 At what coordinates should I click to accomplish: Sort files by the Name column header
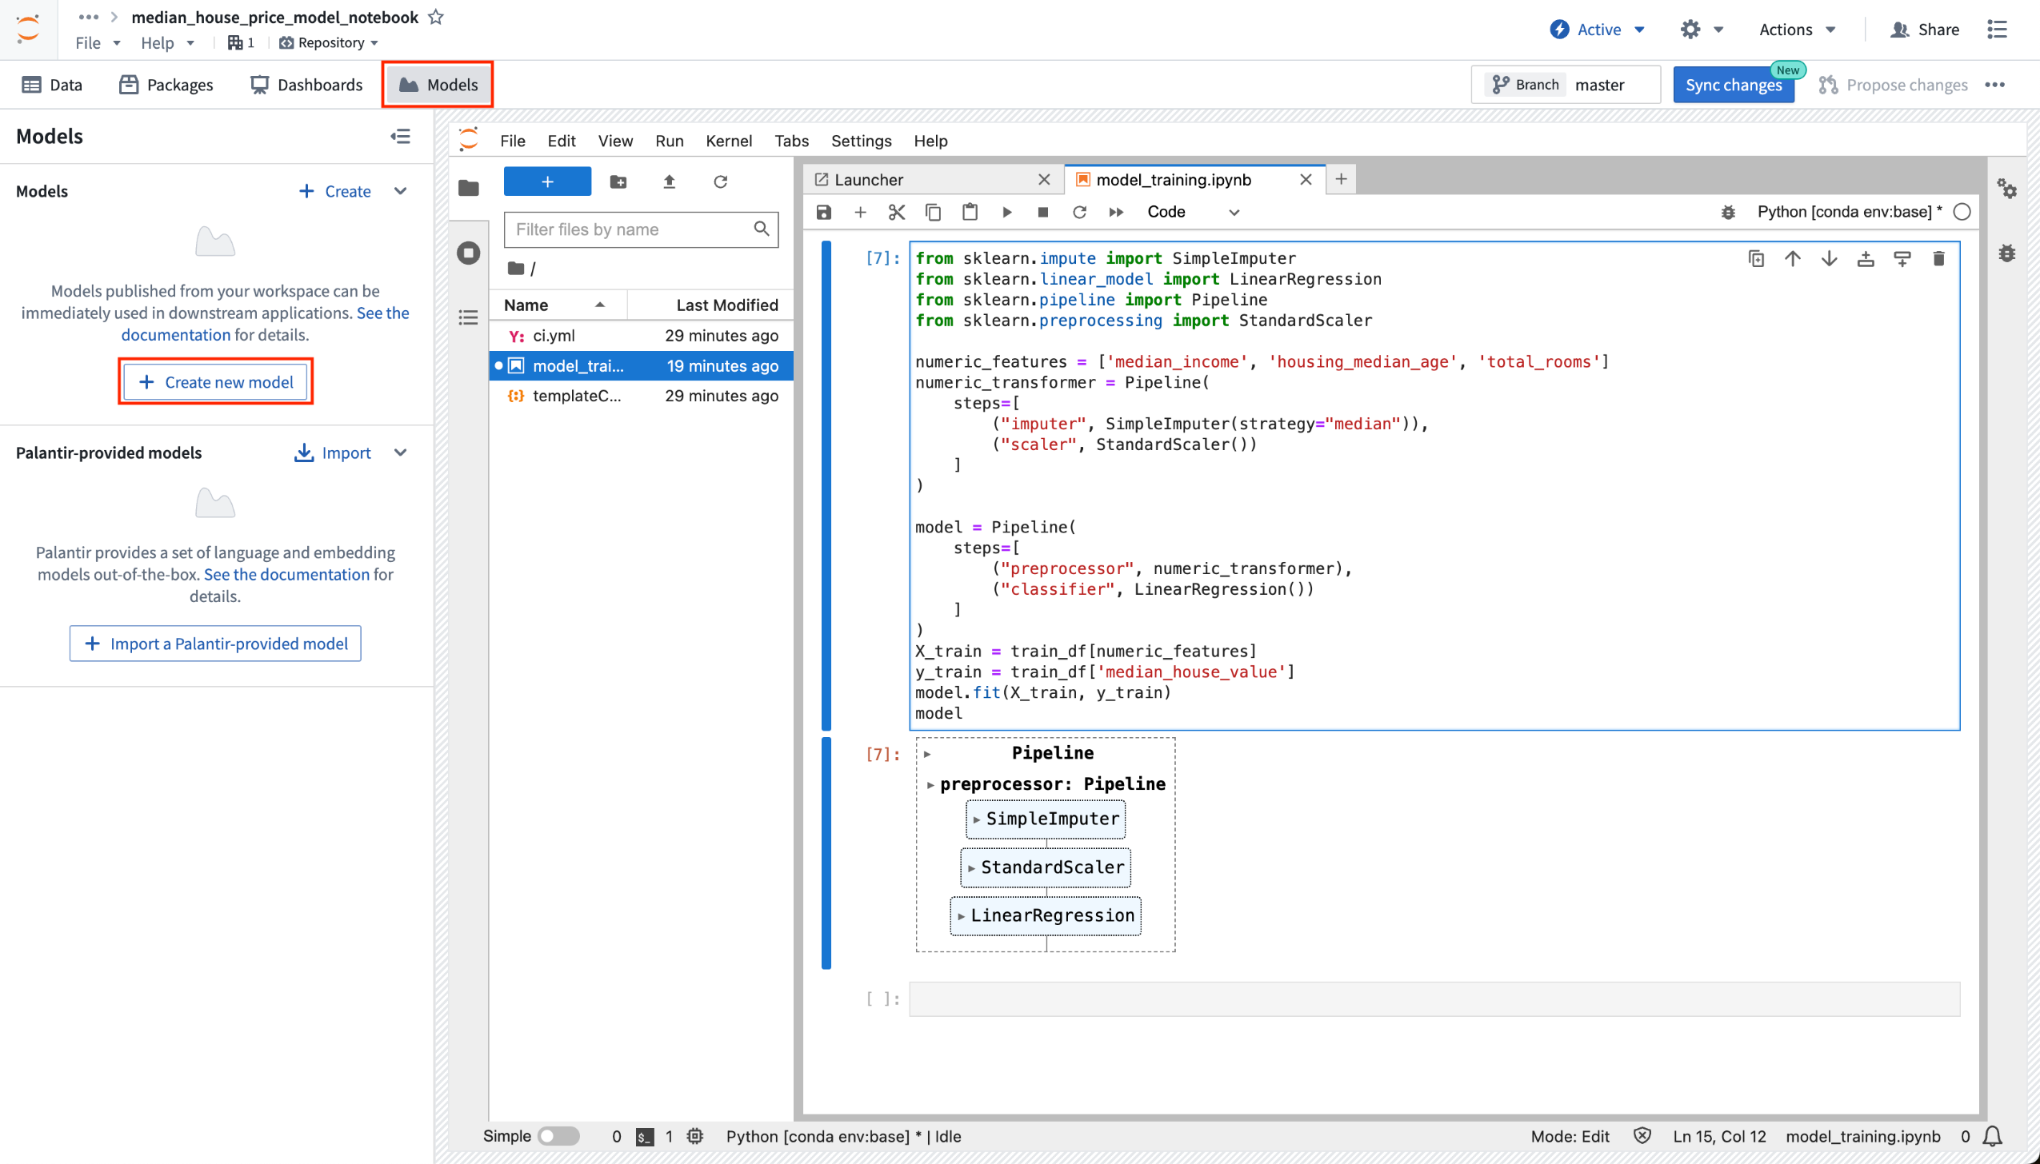pos(556,305)
